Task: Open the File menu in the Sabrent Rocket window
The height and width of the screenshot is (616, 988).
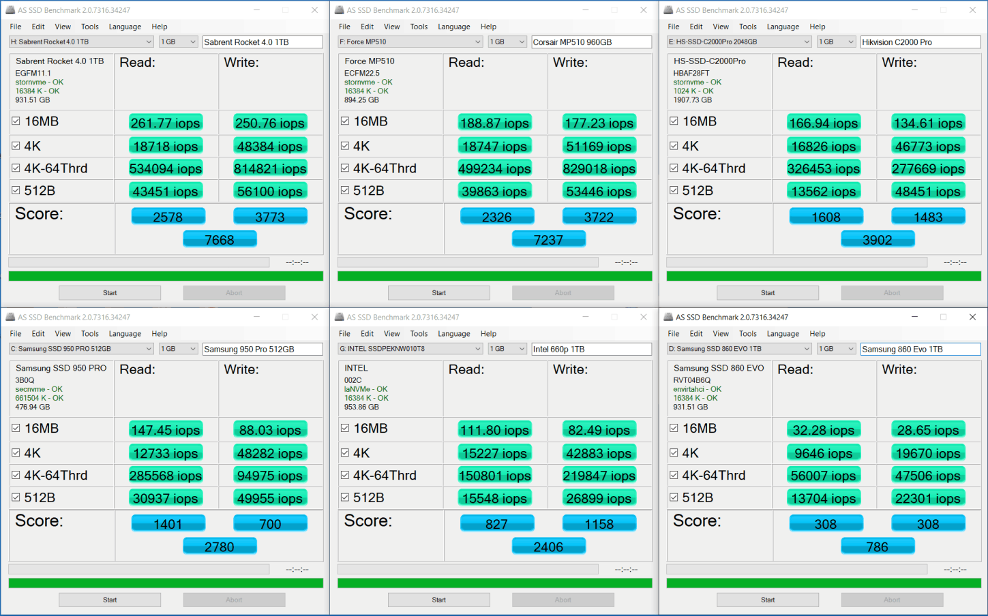Action: [x=16, y=27]
